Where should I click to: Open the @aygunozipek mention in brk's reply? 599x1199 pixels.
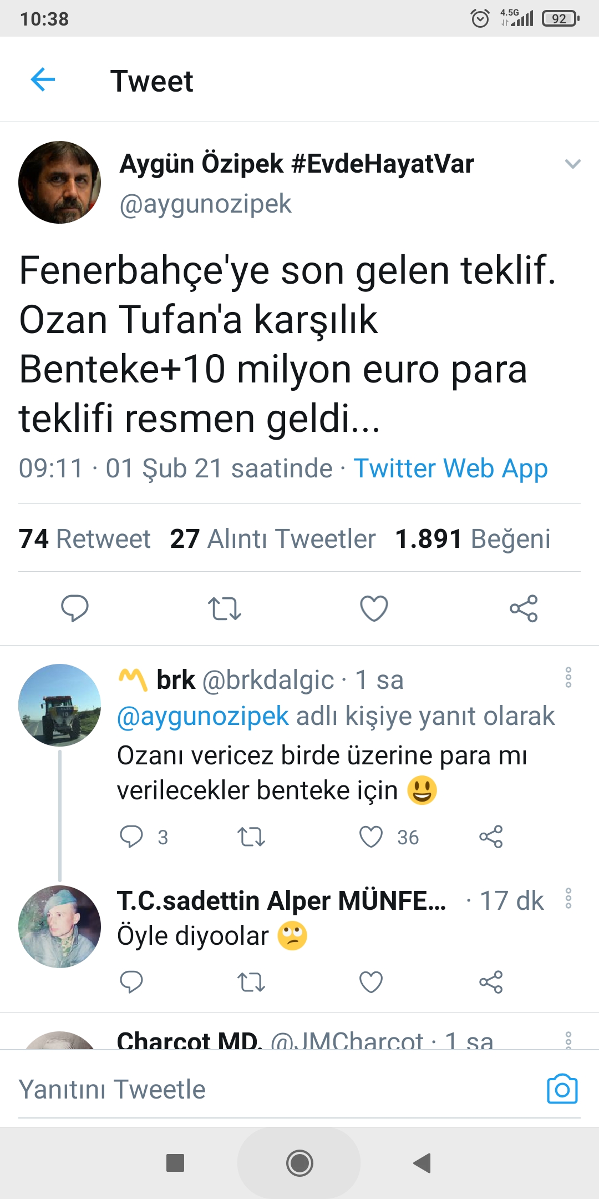point(203,717)
